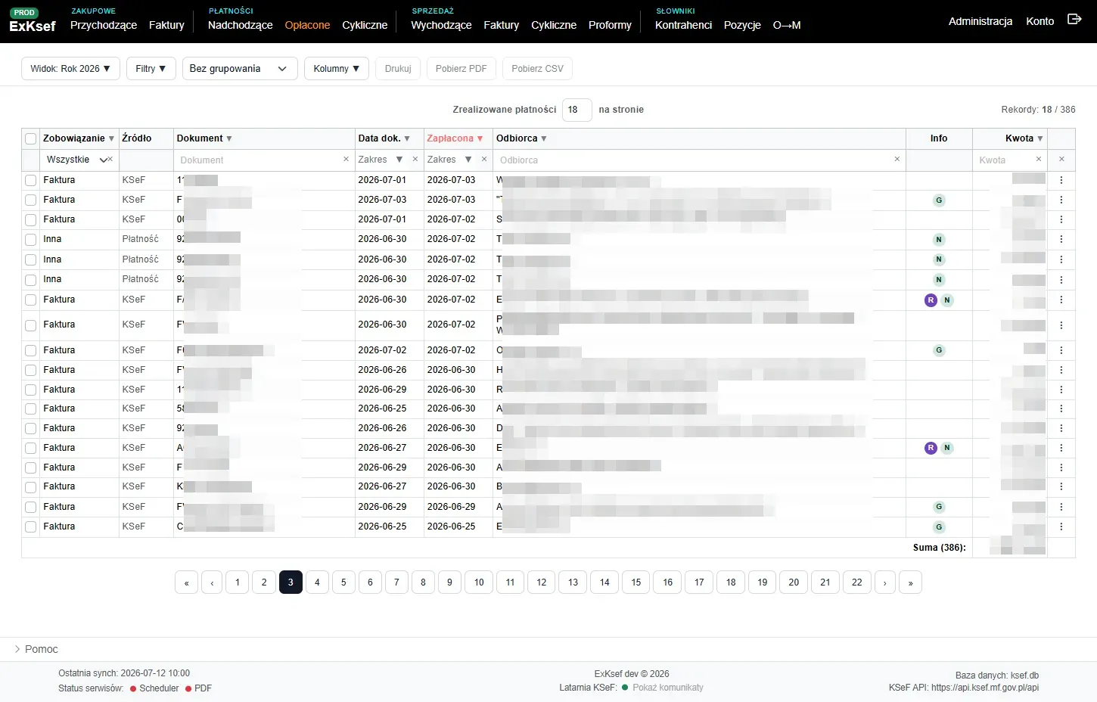Click the logout icon next to Konto
This screenshot has height=702, width=1097.
click(x=1074, y=20)
